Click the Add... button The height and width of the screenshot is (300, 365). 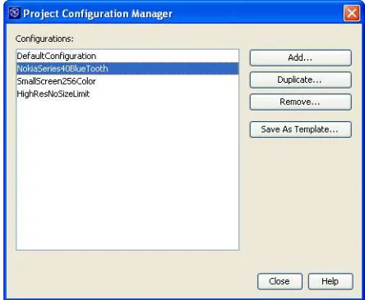[300, 57]
